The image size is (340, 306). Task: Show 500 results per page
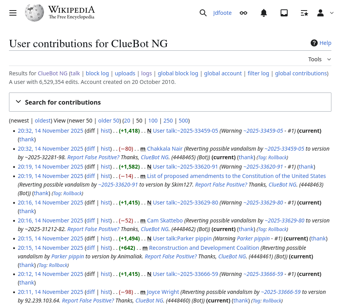click(x=183, y=121)
